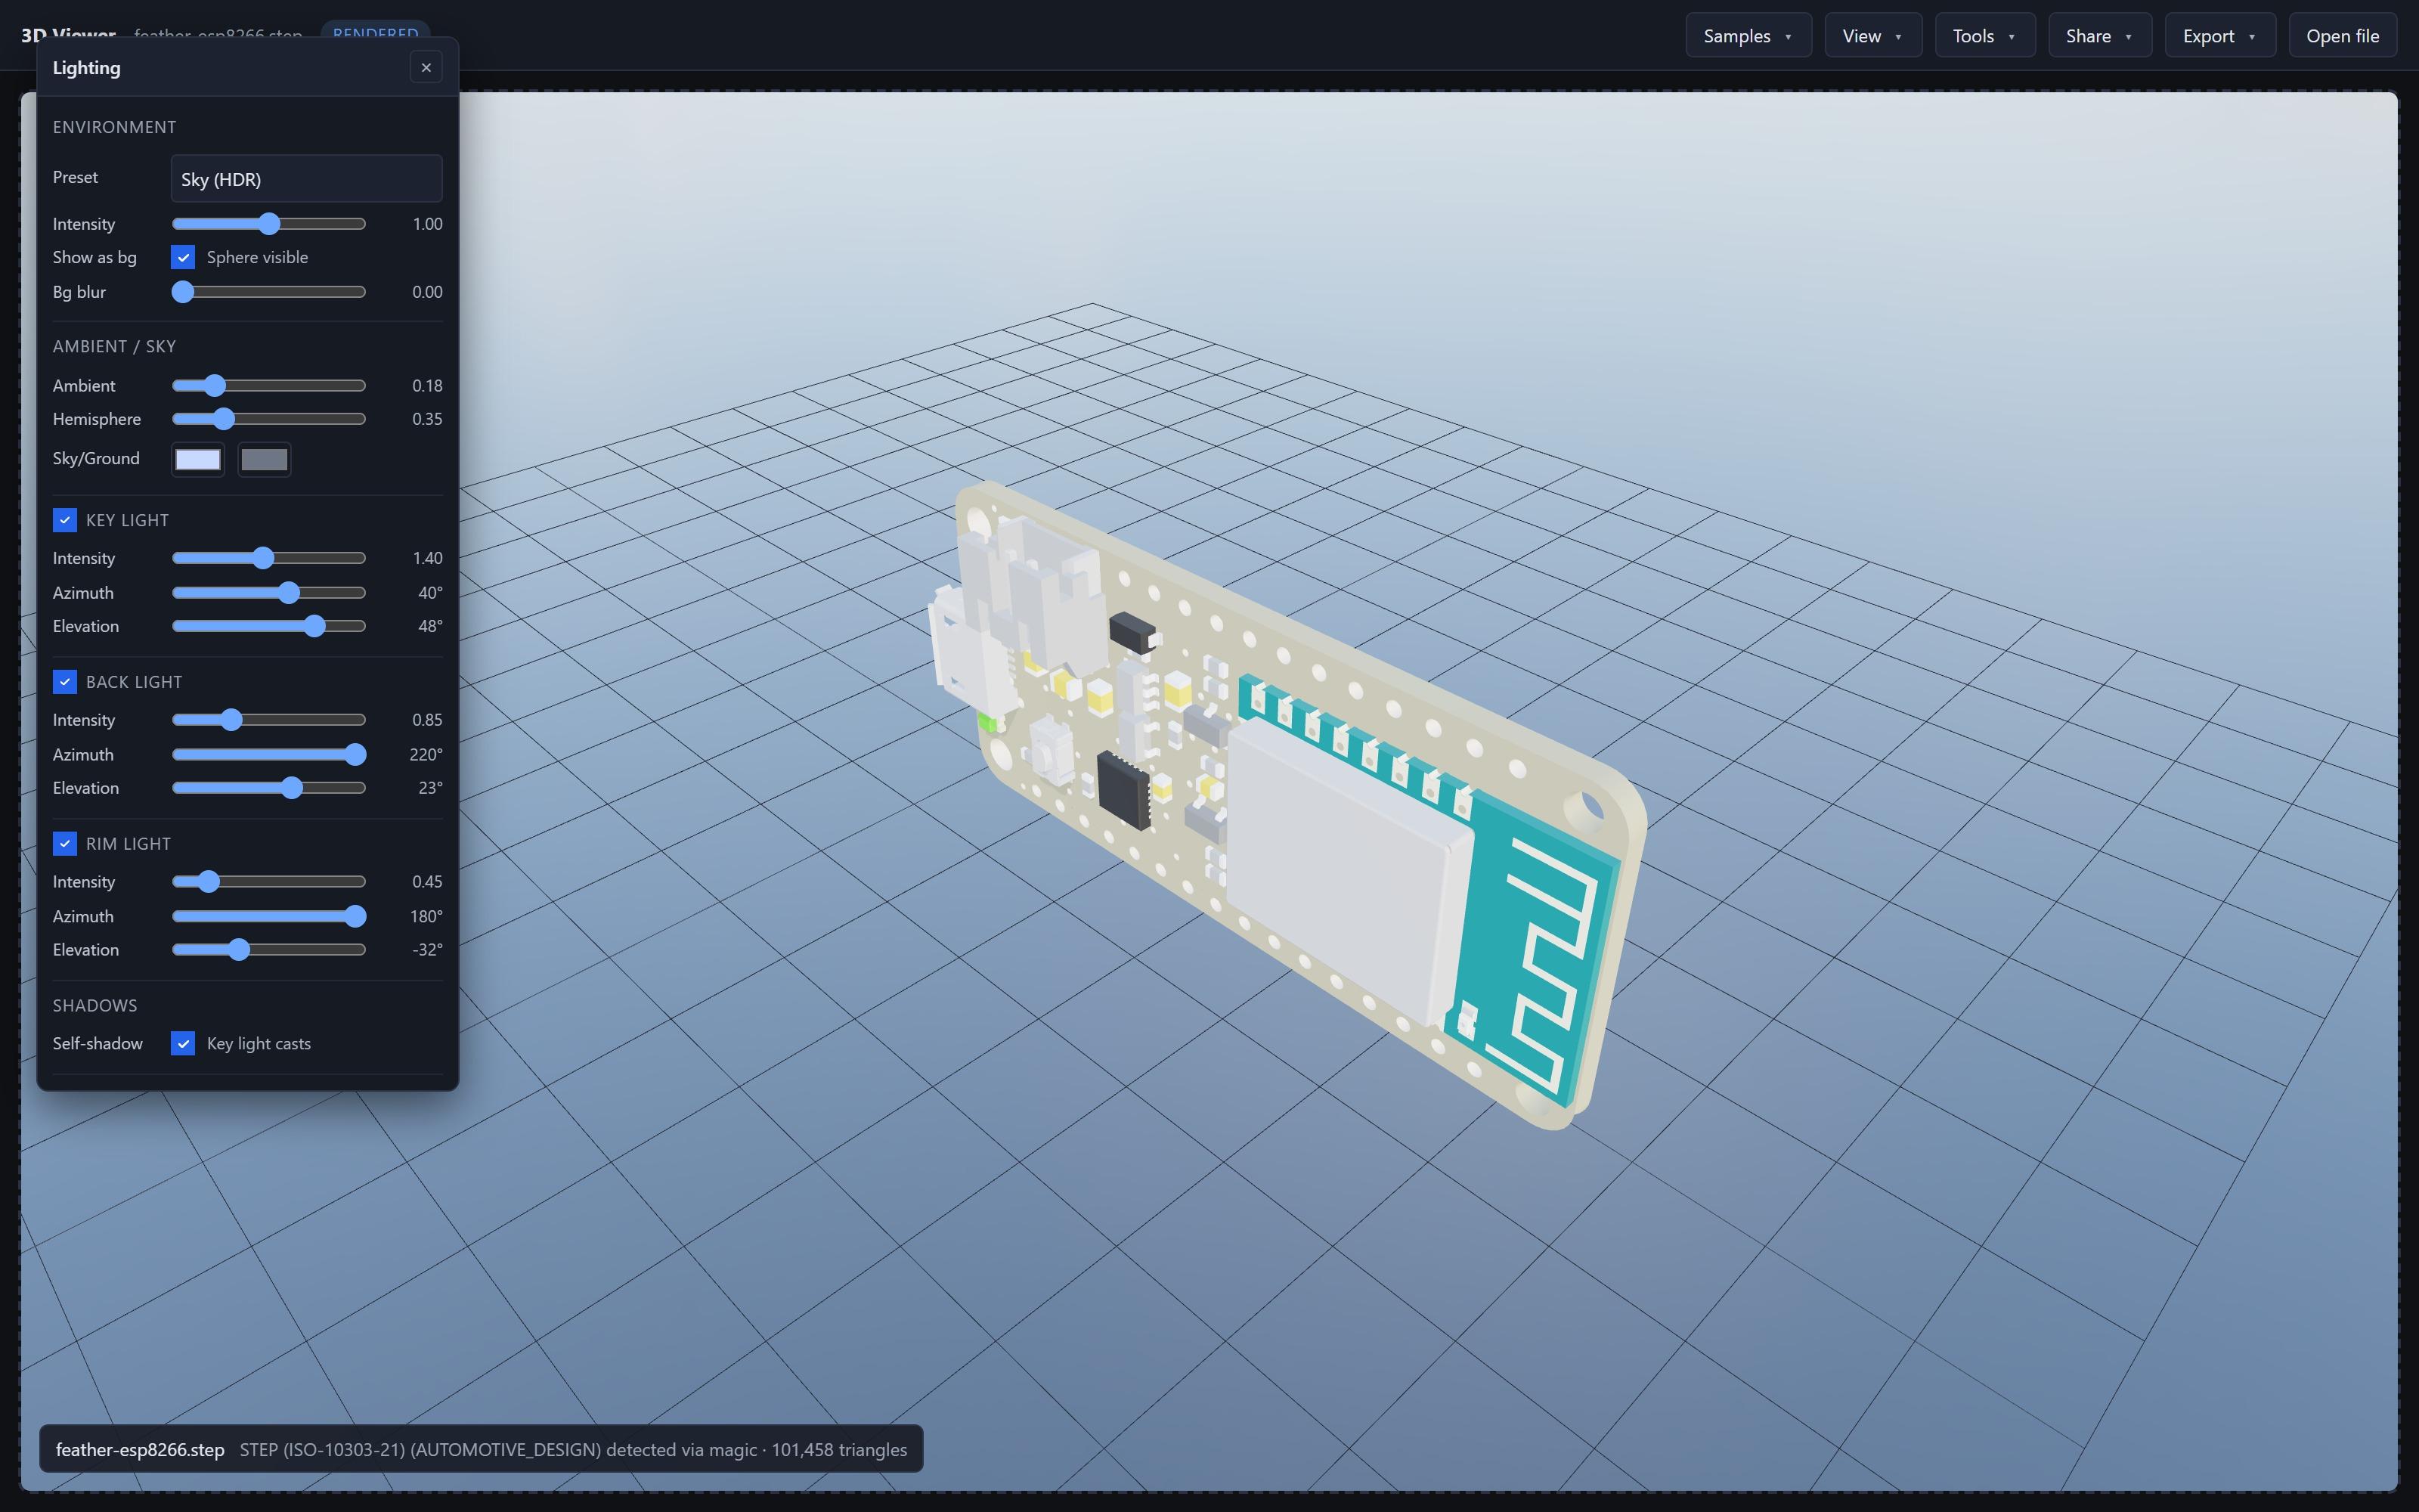This screenshot has height=1512, width=2419.
Task: Click the Sphere visible label
Action: click(257, 258)
